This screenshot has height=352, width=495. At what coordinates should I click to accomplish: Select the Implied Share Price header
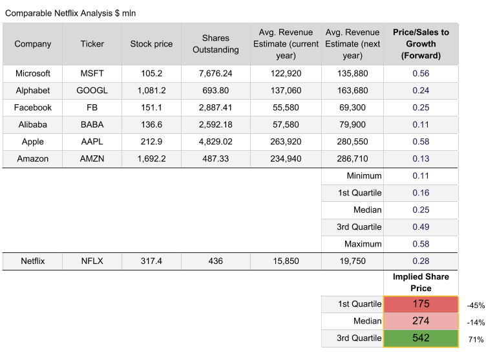click(x=421, y=282)
